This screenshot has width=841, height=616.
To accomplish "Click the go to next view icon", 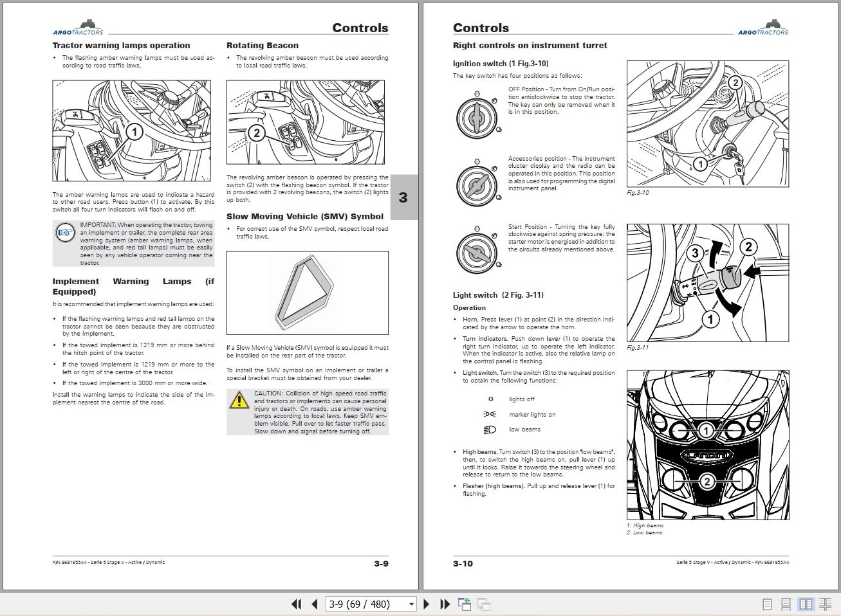I will (x=484, y=604).
